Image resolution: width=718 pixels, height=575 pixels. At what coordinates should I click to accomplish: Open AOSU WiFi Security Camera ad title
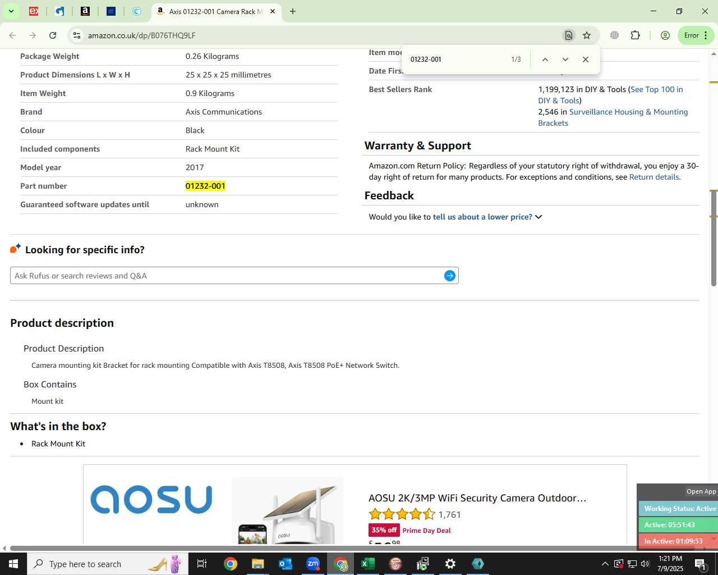tap(477, 498)
